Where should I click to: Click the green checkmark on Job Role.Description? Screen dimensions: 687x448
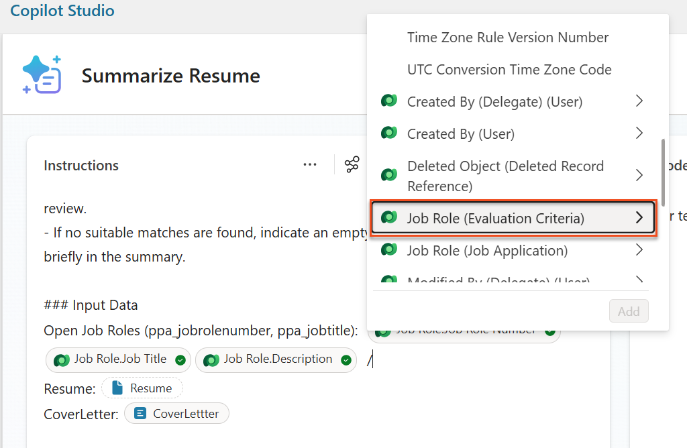tap(346, 359)
